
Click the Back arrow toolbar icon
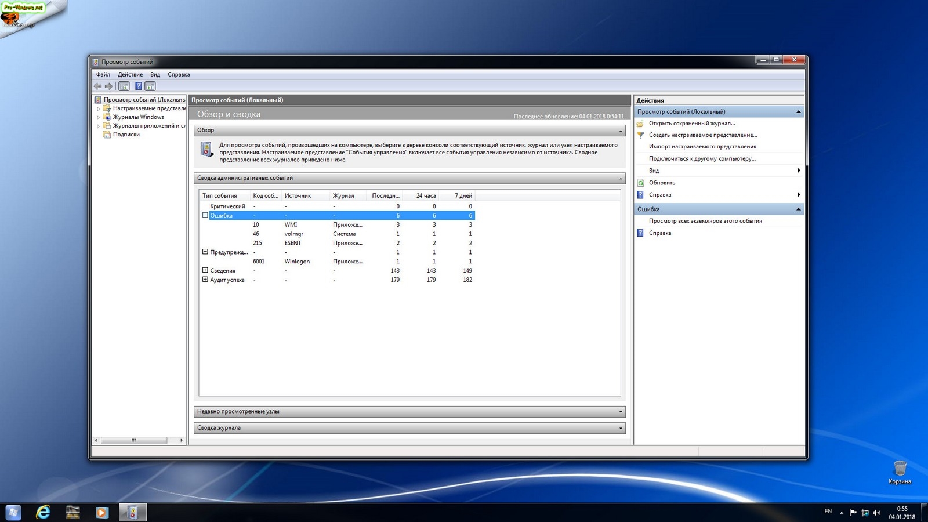point(97,86)
